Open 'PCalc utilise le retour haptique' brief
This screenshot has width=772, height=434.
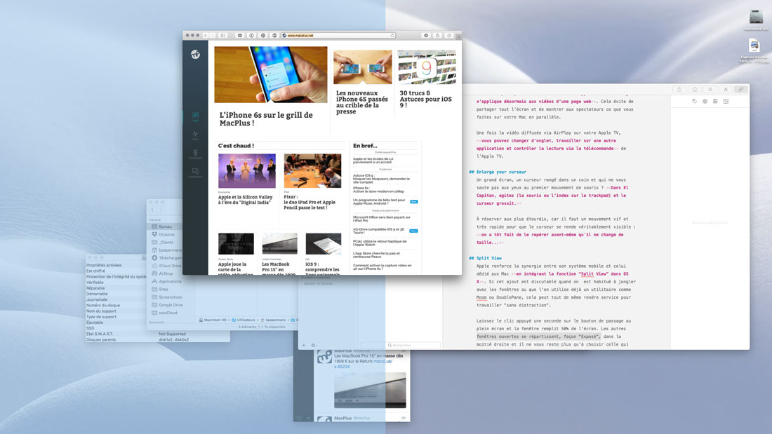380,243
